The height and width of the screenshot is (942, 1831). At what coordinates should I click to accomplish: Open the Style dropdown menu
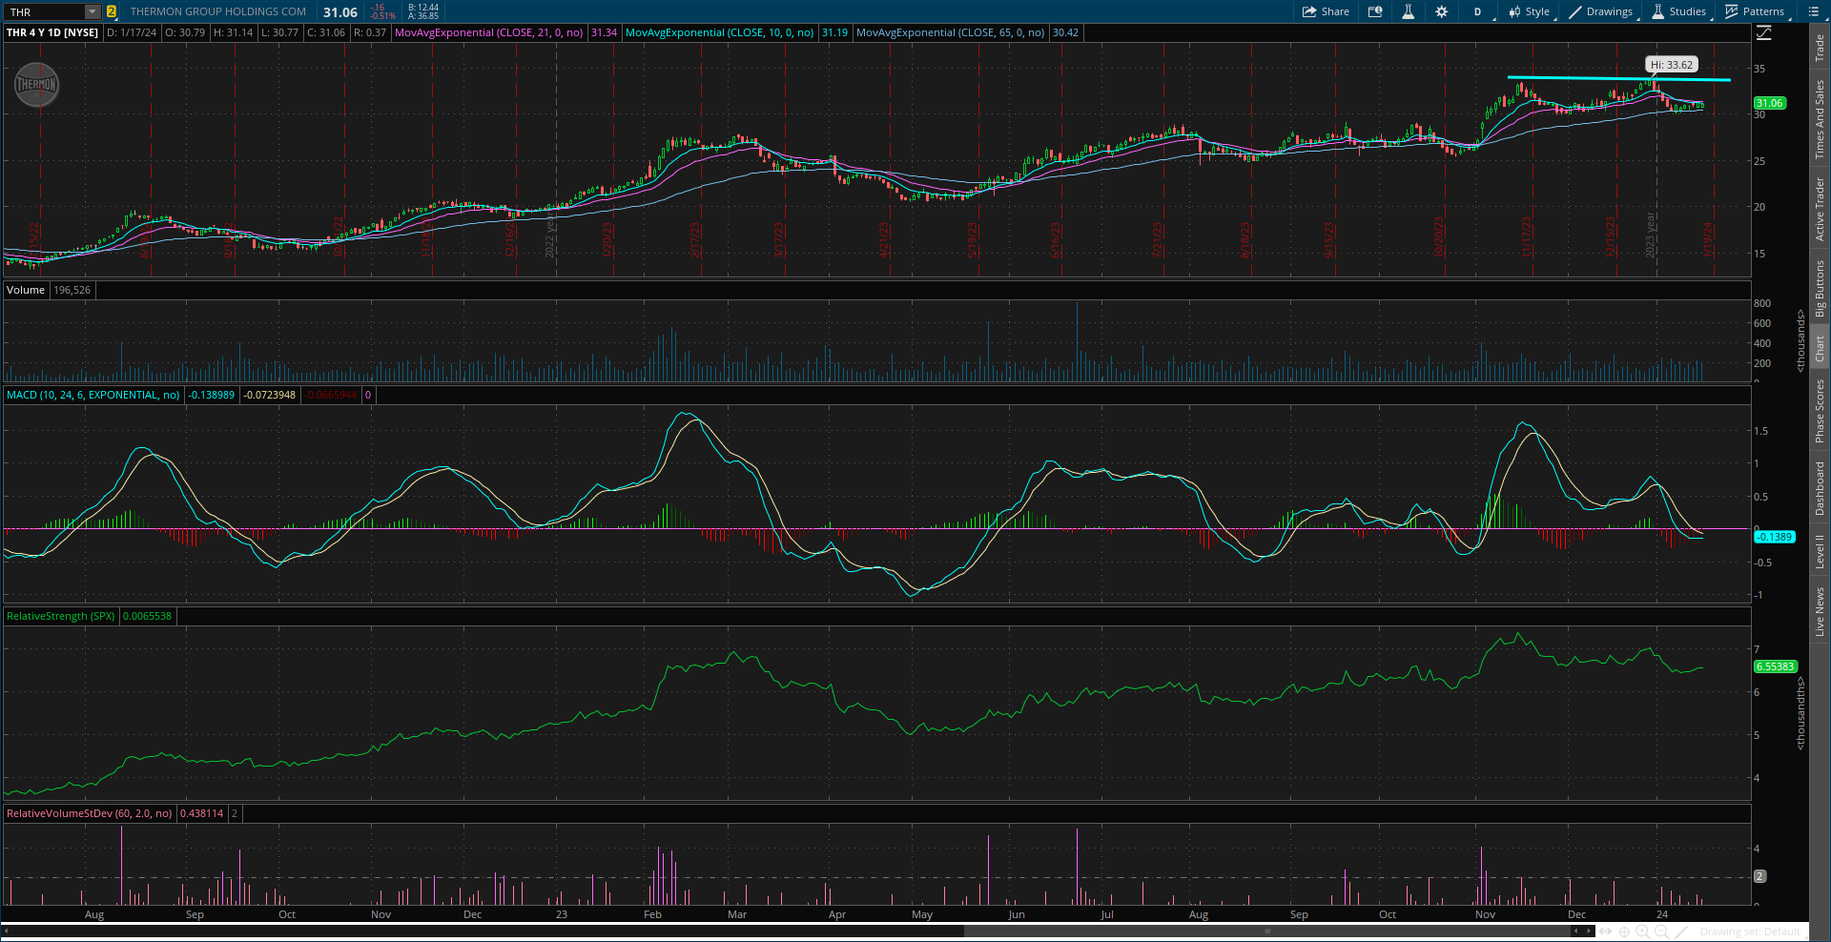1530,11
